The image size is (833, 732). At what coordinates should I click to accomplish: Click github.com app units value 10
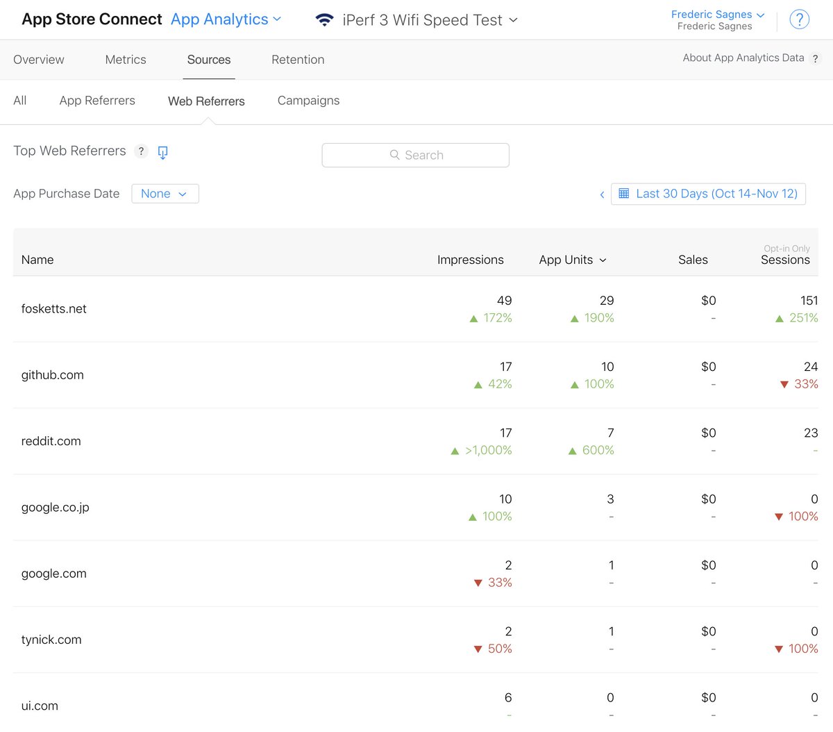click(607, 367)
